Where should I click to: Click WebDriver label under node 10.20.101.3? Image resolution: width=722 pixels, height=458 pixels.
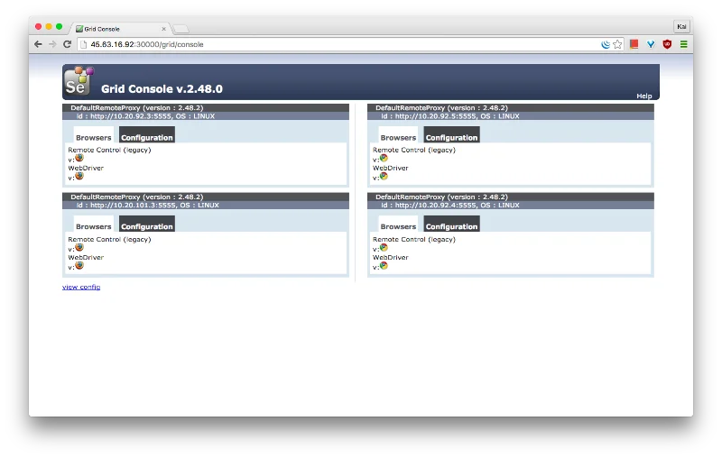(x=86, y=257)
